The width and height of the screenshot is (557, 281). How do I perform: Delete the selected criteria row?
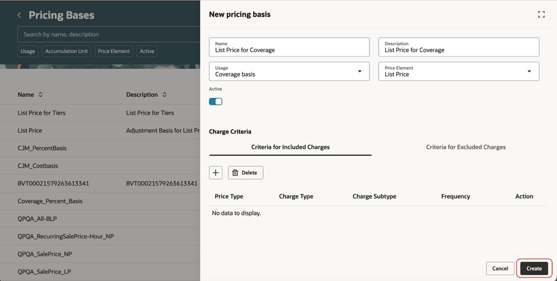coord(246,173)
